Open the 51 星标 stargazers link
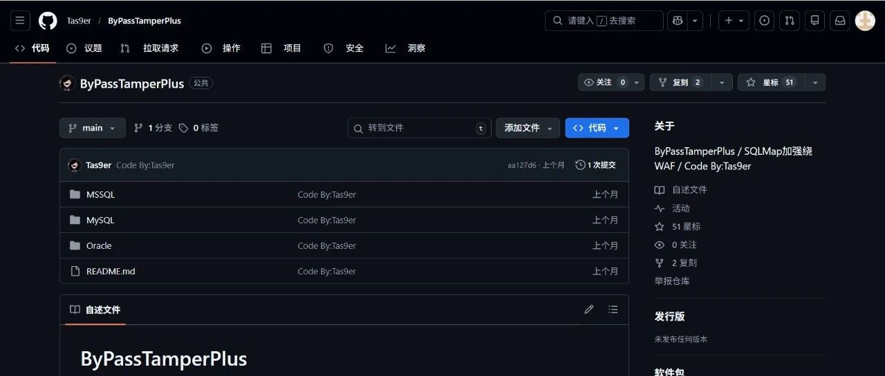Screen dimensions: 885x376 [x=678, y=227]
